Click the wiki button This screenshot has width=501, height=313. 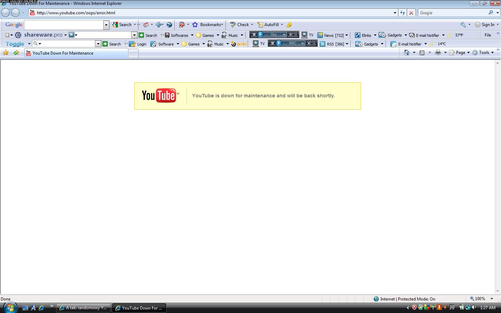pos(239,44)
